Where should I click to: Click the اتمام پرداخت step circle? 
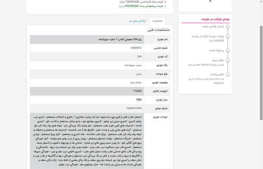(x=227, y=74)
